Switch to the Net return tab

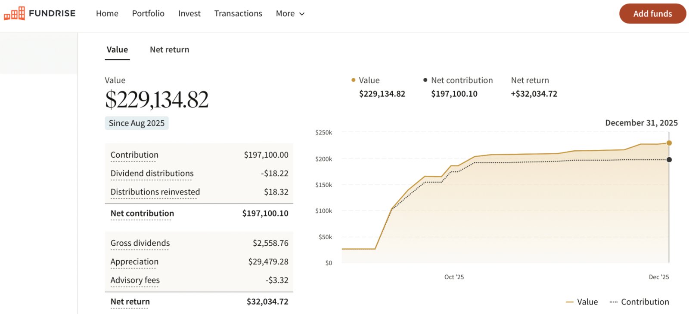(169, 50)
